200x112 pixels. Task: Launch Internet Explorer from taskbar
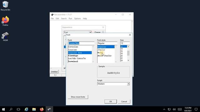click(26, 109)
